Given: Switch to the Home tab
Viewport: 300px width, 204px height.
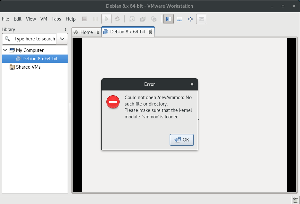Looking at the screenshot, I should (x=83, y=32).
